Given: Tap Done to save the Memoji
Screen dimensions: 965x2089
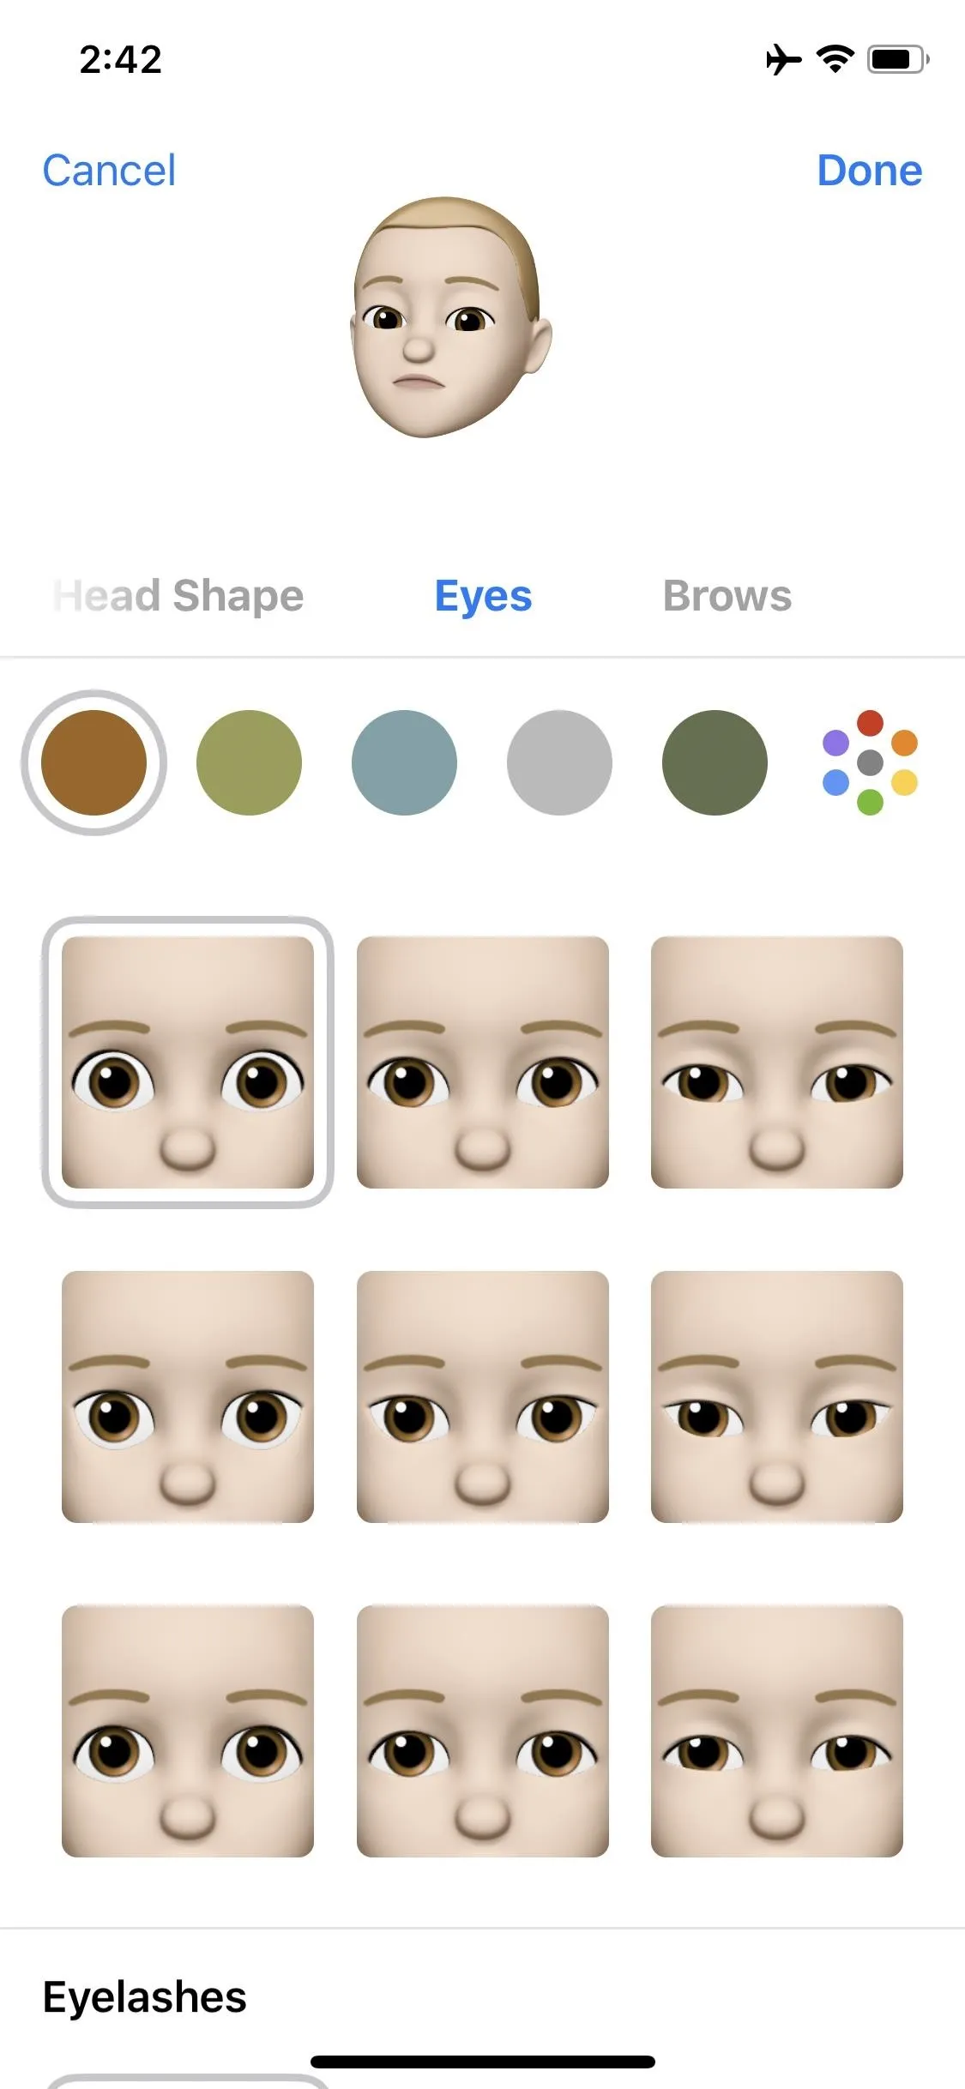Looking at the screenshot, I should (869, 170).
